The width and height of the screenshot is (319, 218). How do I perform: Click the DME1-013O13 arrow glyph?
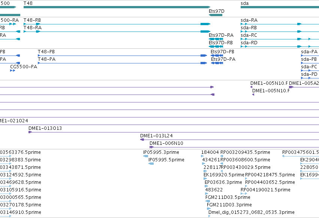tap(30, 132)
